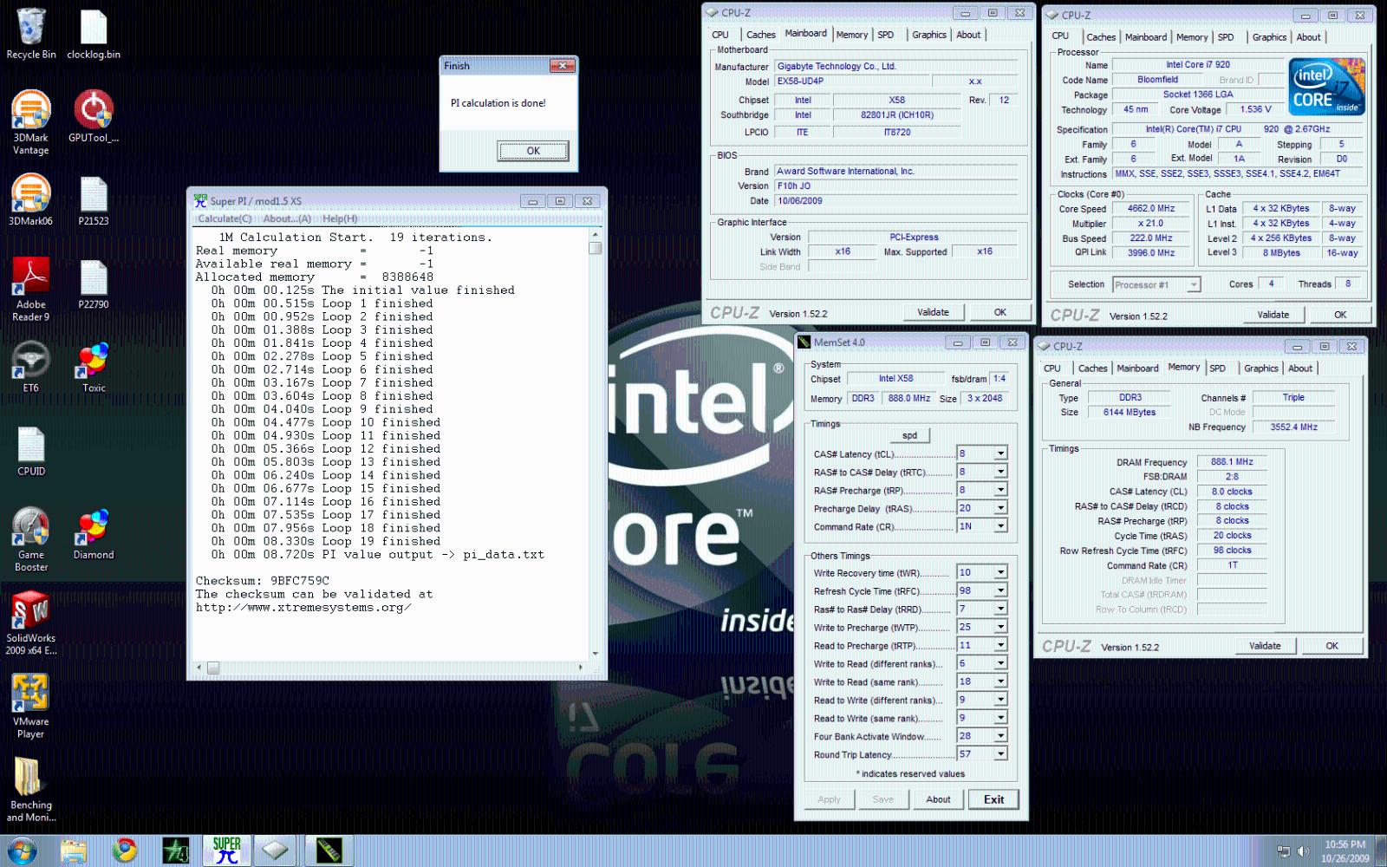Click Validate in CPU tab CPU-Z window

[1273, 315]
